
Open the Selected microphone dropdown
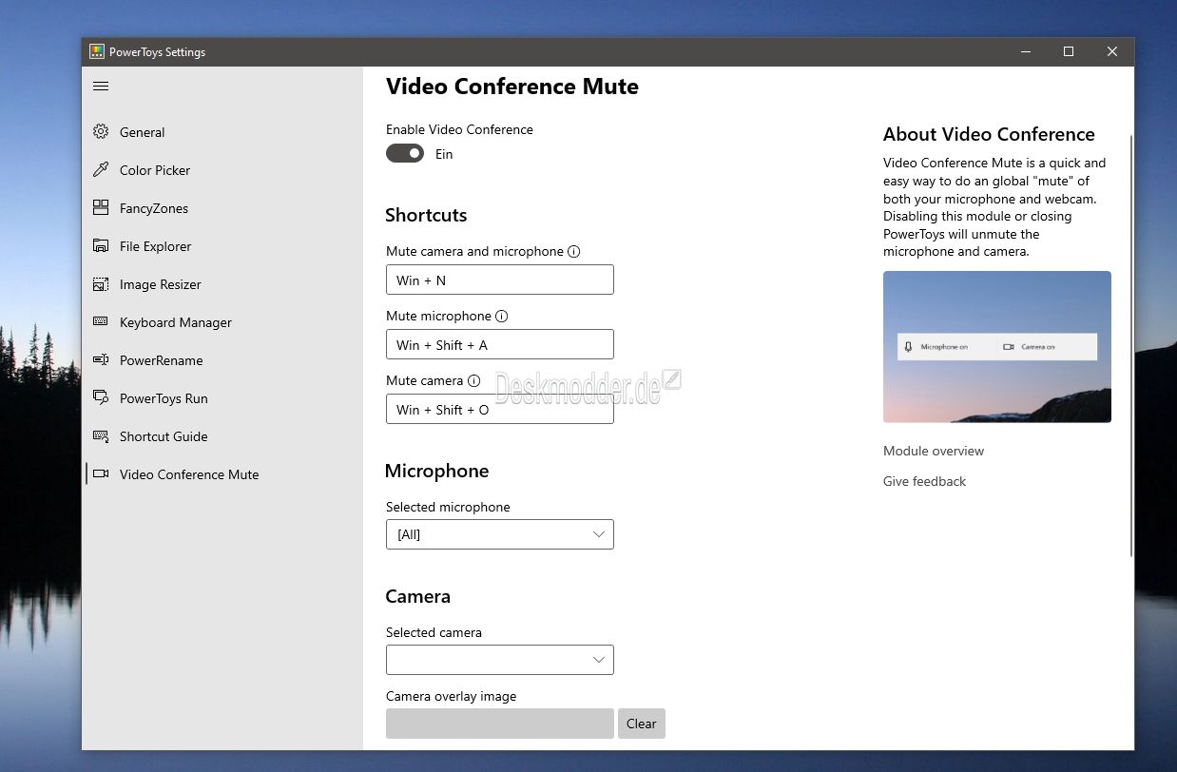pos(500,534)
